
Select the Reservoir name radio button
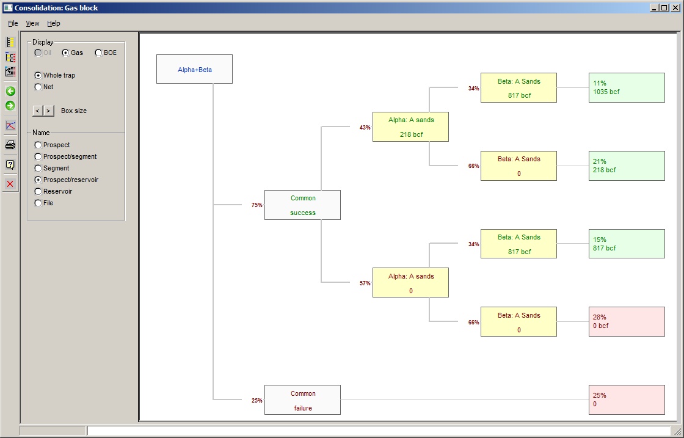pyautogui.click(x=38, y=192)
